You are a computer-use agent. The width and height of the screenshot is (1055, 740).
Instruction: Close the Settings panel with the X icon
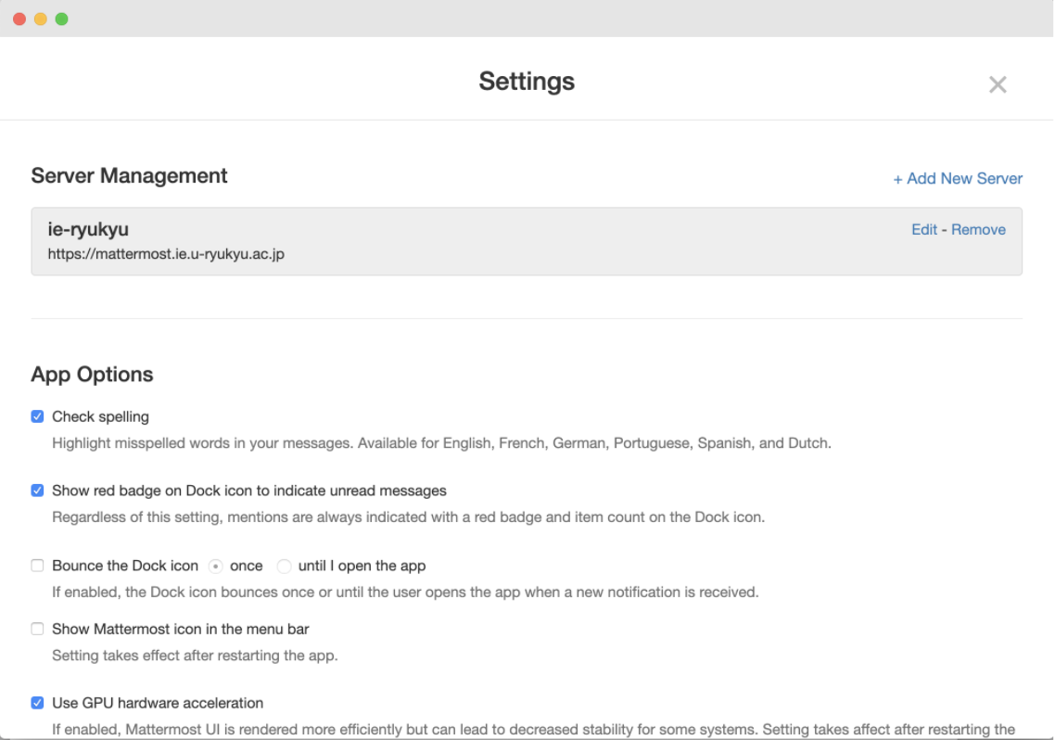[x=998, y=84]
